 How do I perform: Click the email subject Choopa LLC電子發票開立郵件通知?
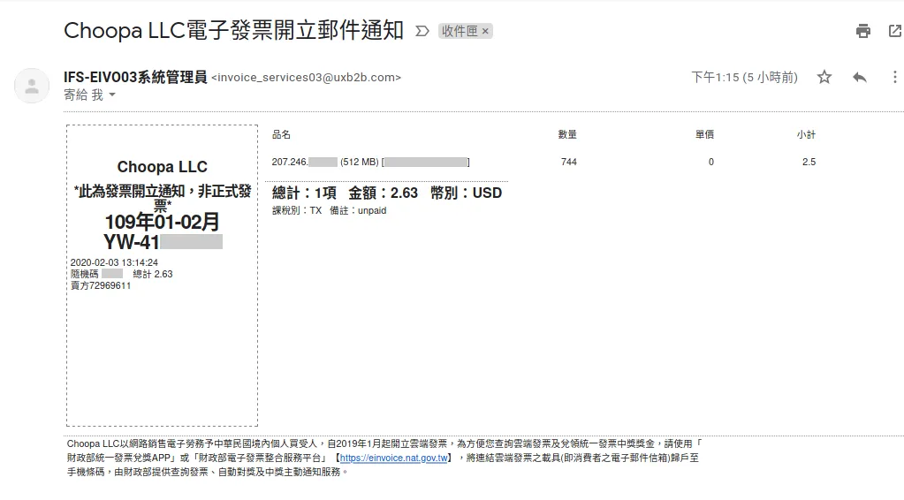[x=233, y=31]
